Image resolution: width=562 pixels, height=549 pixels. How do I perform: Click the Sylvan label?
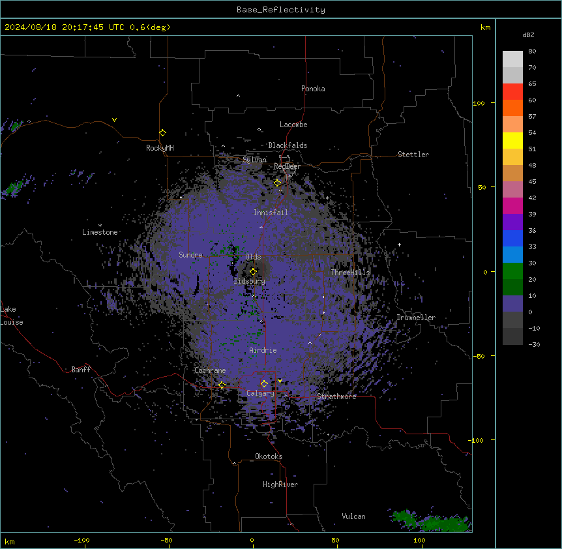[254, 160]
